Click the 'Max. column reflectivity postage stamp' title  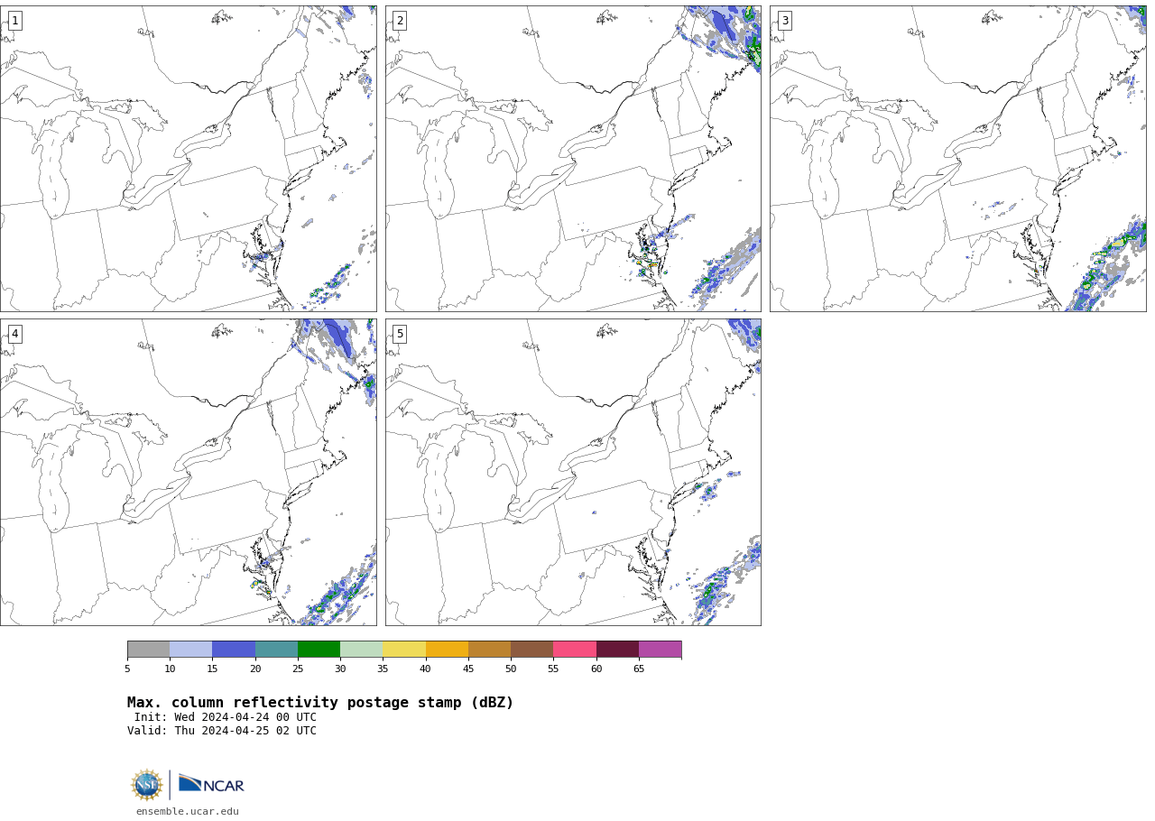coord(320,703)
